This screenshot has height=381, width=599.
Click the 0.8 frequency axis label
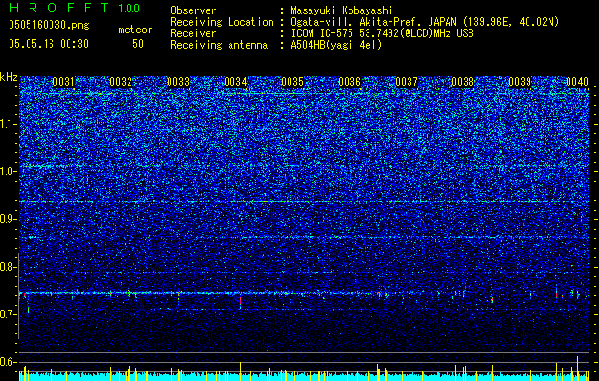(9, 267)
